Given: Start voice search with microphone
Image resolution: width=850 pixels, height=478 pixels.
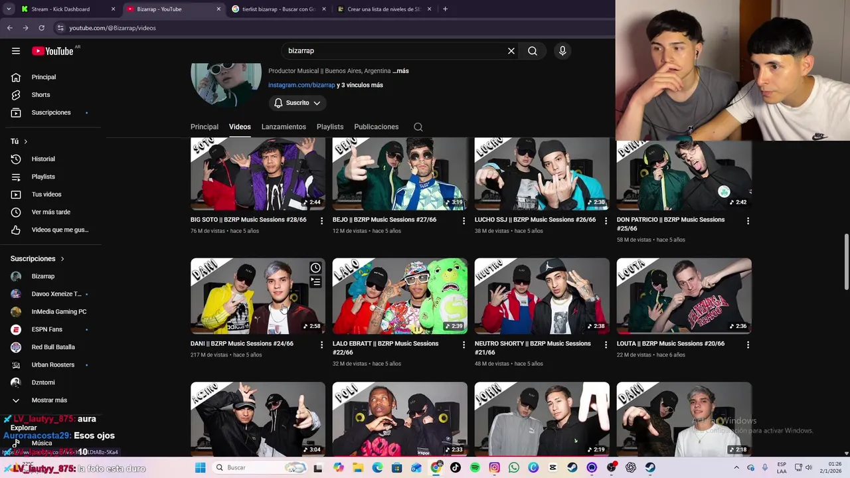Looking at the screenshot, I should tap(562, 51).
